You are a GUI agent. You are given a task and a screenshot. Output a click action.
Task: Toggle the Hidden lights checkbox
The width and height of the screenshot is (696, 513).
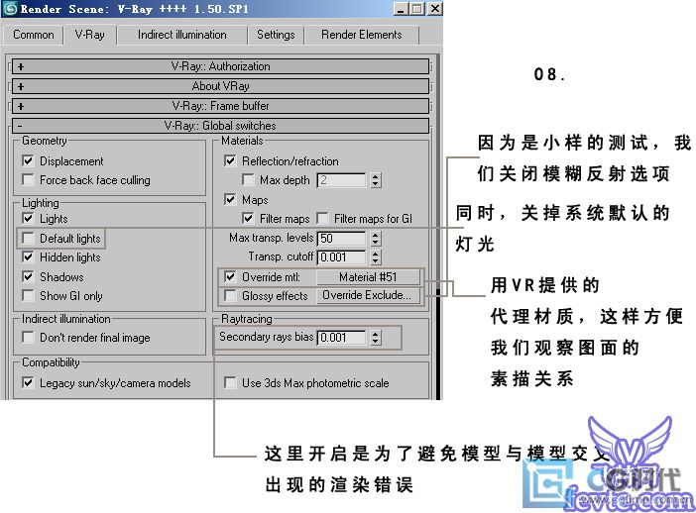click(28, 257)
